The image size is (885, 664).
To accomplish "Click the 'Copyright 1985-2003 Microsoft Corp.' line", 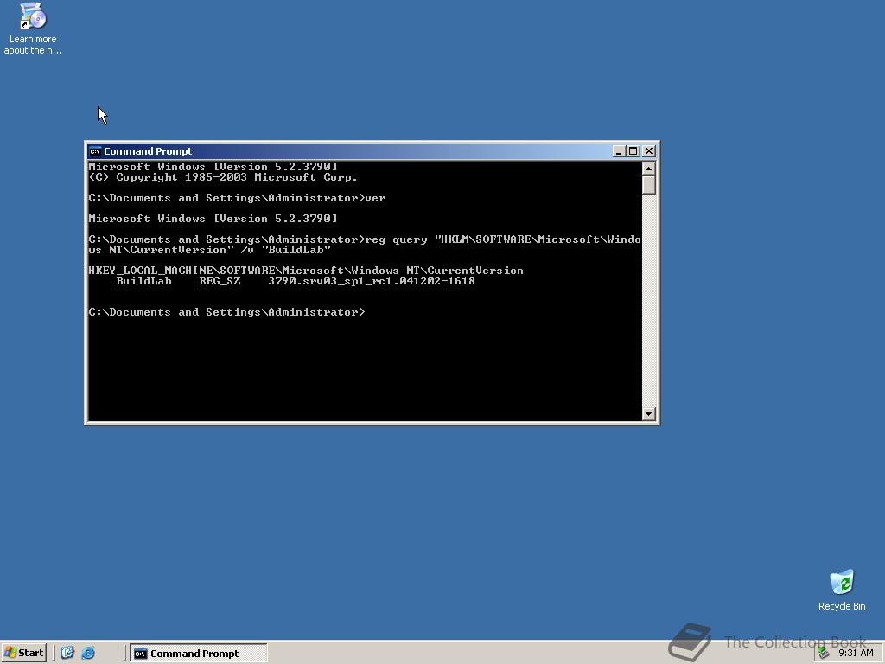I will click(223, 177).
